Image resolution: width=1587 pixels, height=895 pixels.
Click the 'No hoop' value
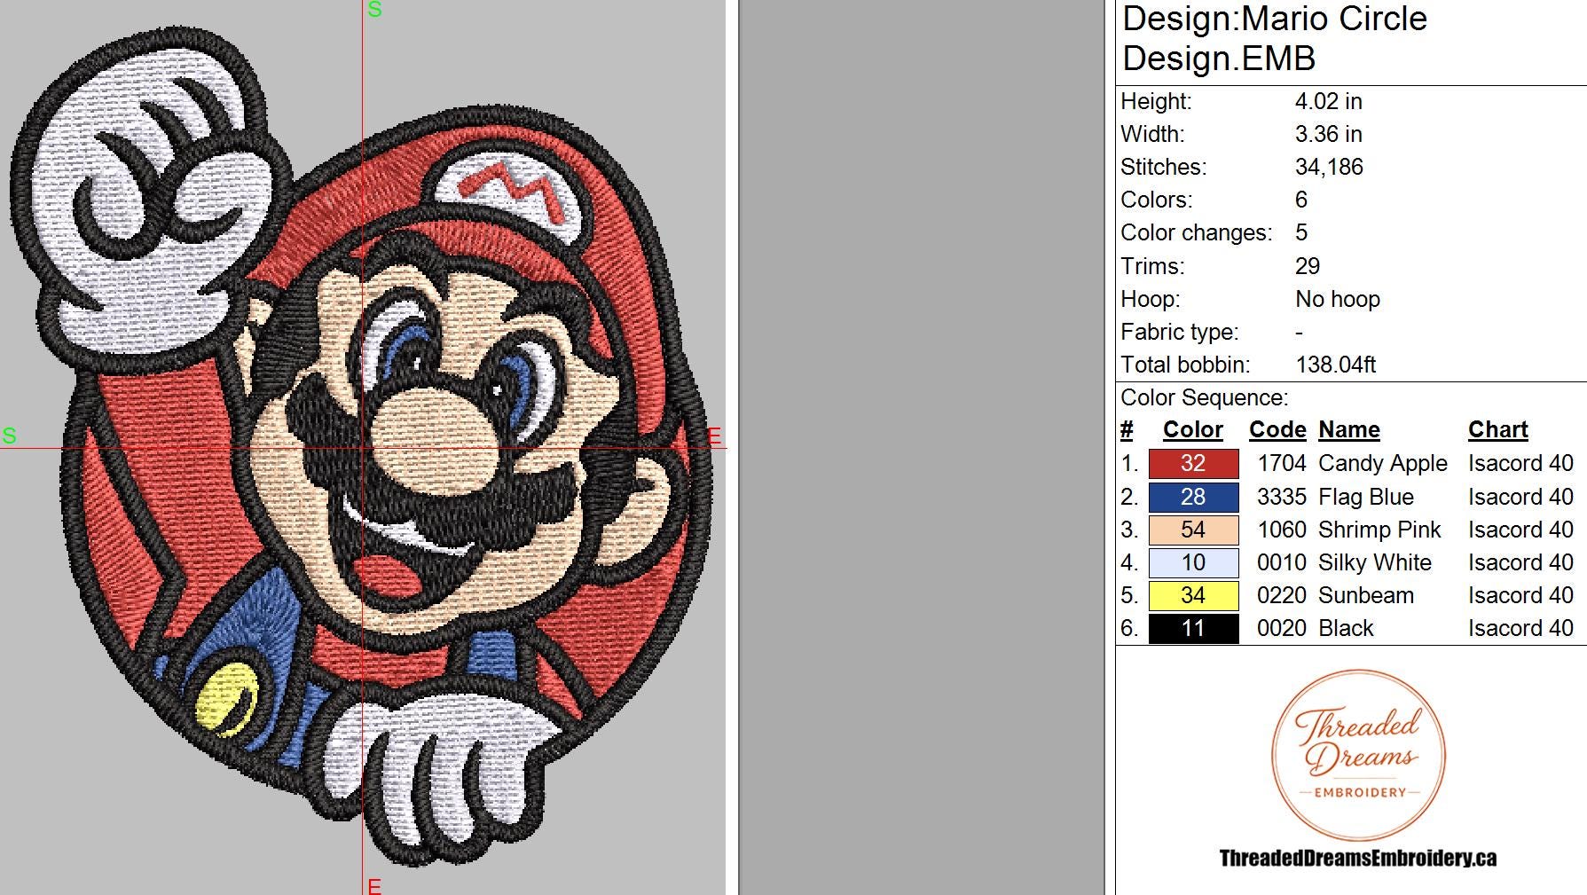click(1338, 299)
